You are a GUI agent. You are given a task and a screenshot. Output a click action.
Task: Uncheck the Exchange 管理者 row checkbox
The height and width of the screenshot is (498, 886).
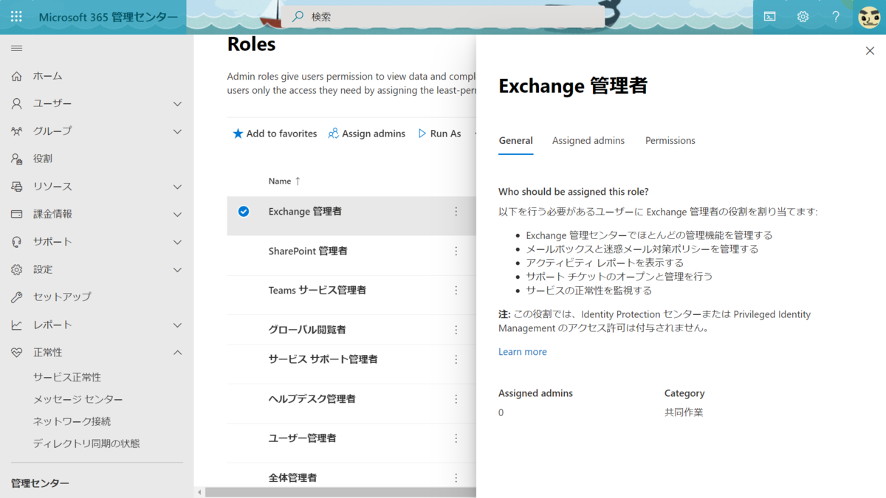(243, 212)
